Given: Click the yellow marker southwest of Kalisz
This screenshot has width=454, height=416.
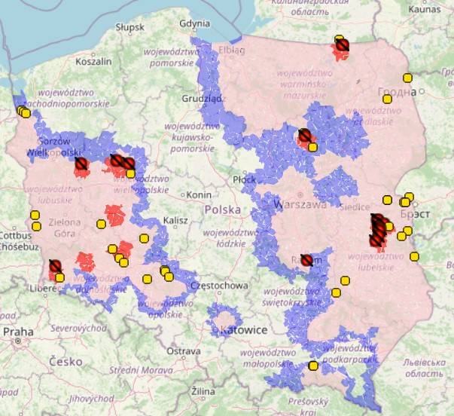Looking at the screenshot, I should coord(145,238).
